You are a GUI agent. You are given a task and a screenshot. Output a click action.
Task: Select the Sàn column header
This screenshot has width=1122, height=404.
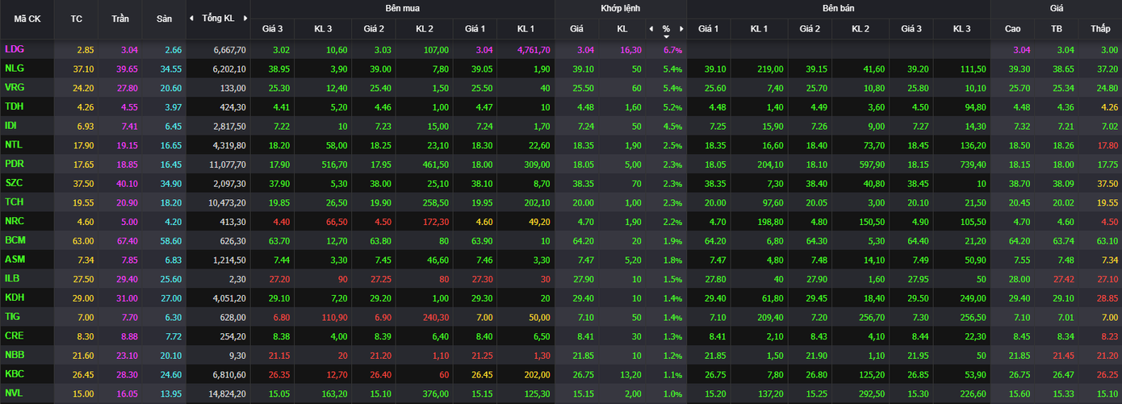163,18
